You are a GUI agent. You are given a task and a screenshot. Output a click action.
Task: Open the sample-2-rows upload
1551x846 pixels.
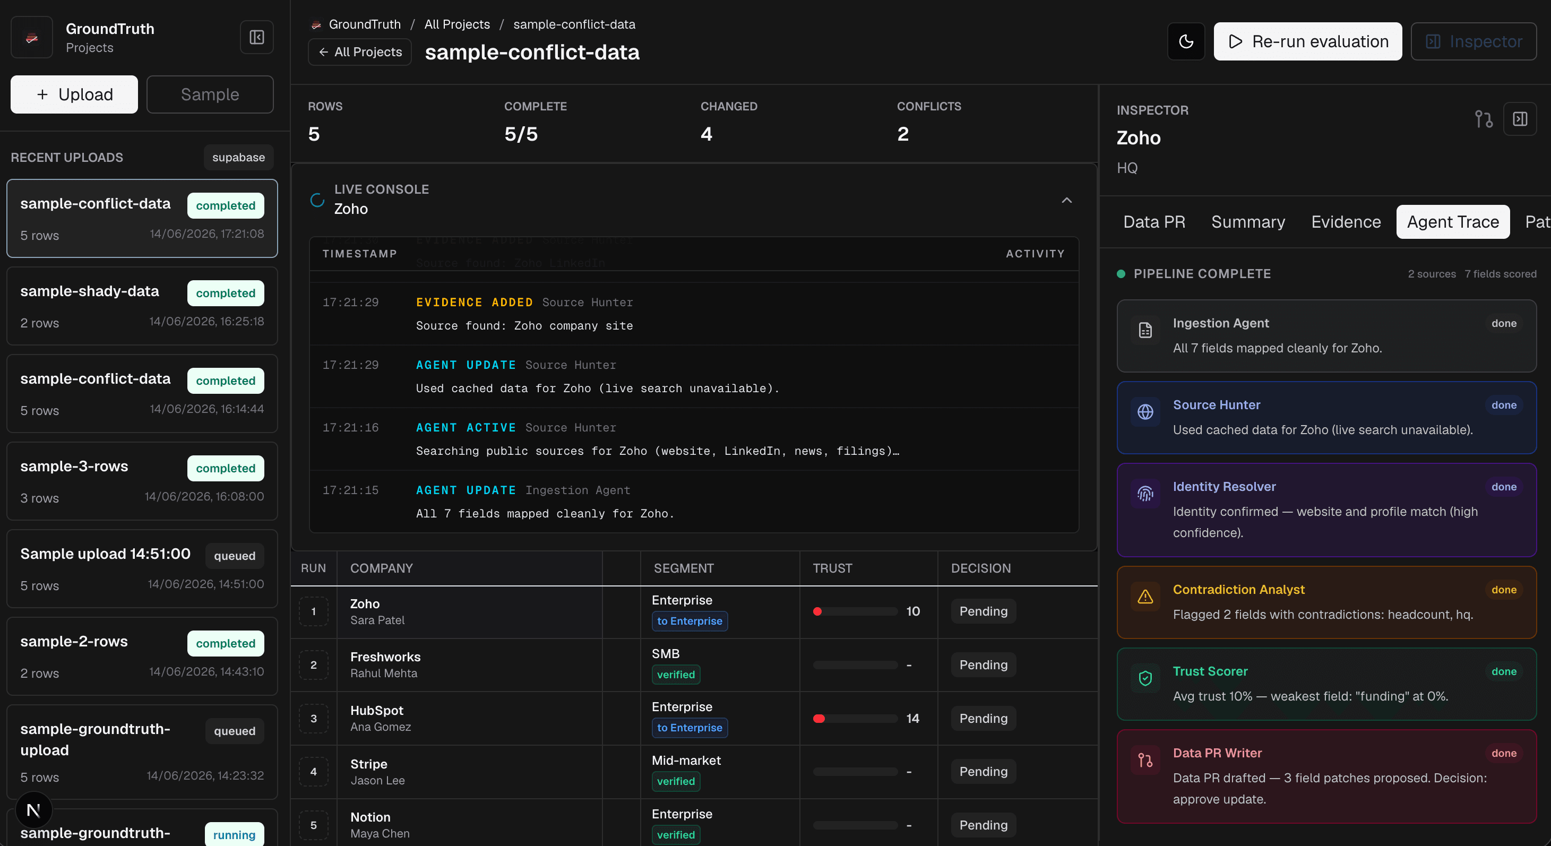(142, 657)
